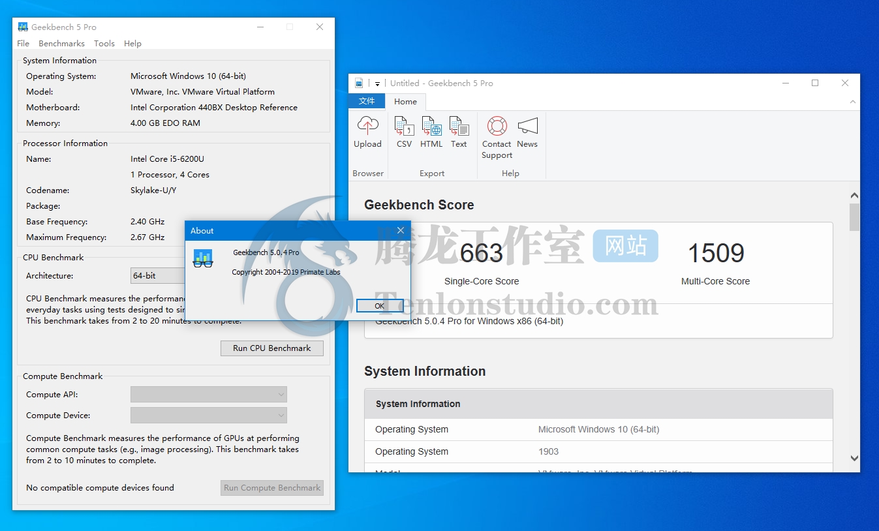Click the Geekbench glasses icon in the About dialog
The image size is (879, 531).
coord(203,258)
